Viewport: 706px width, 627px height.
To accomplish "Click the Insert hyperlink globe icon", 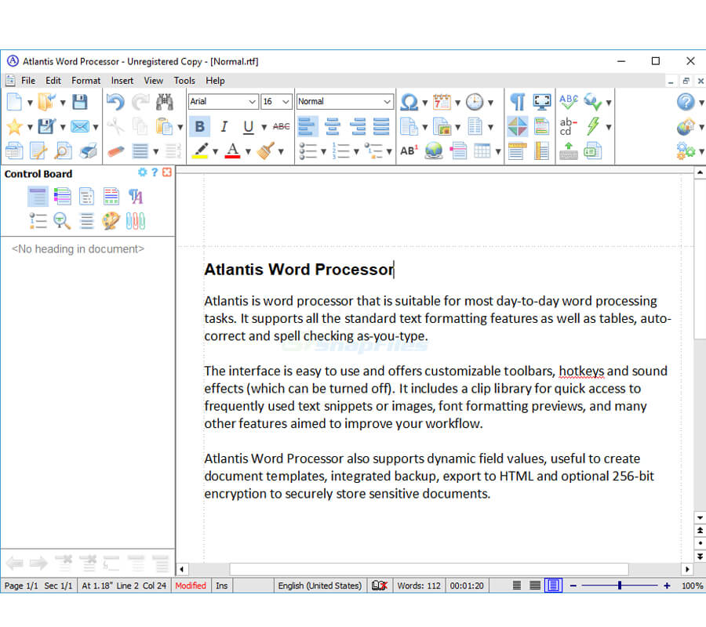I will 434,151.
